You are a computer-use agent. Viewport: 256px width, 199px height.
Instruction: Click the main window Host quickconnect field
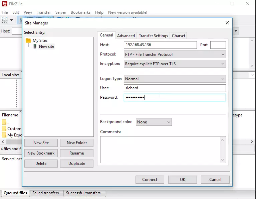coord(17,31)
